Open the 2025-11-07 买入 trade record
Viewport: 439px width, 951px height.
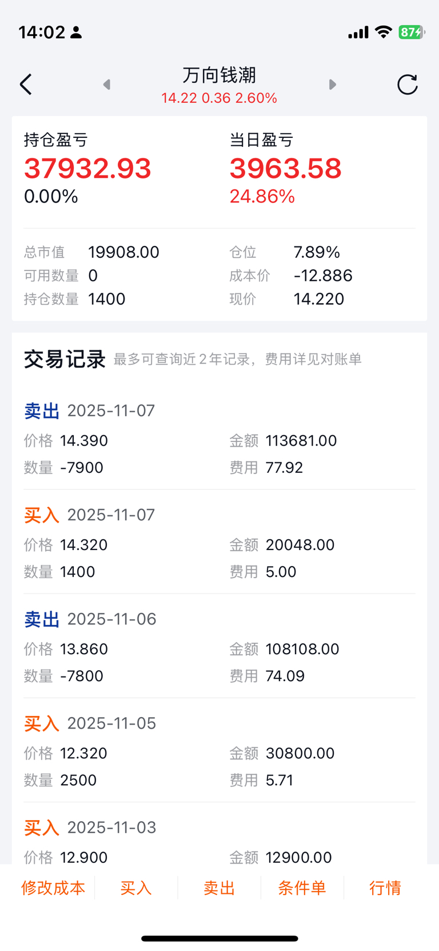pos(219,543)
